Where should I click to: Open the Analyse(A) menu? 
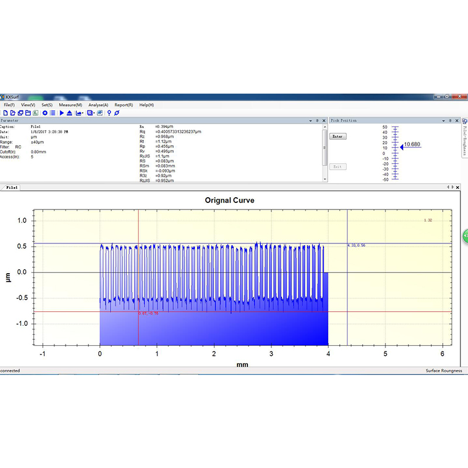click(x=98, y=105)
